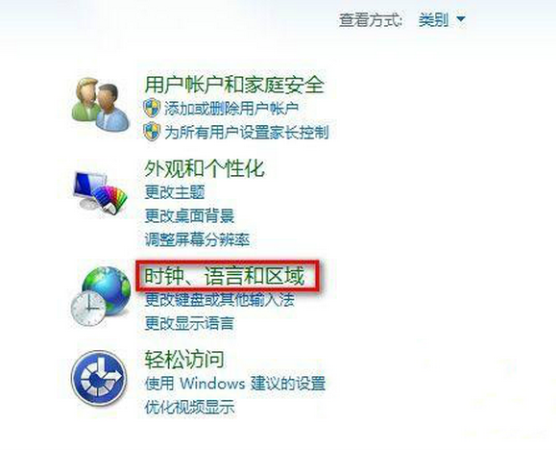Click the globe and clock icon
The height and width of the screenshot is (450, 556).
pos(101,296)
